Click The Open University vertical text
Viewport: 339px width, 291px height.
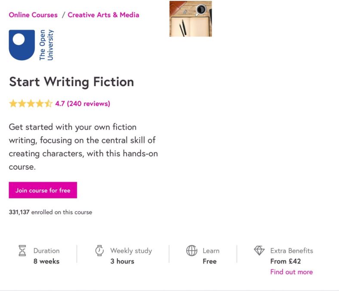tap(46, 45)
